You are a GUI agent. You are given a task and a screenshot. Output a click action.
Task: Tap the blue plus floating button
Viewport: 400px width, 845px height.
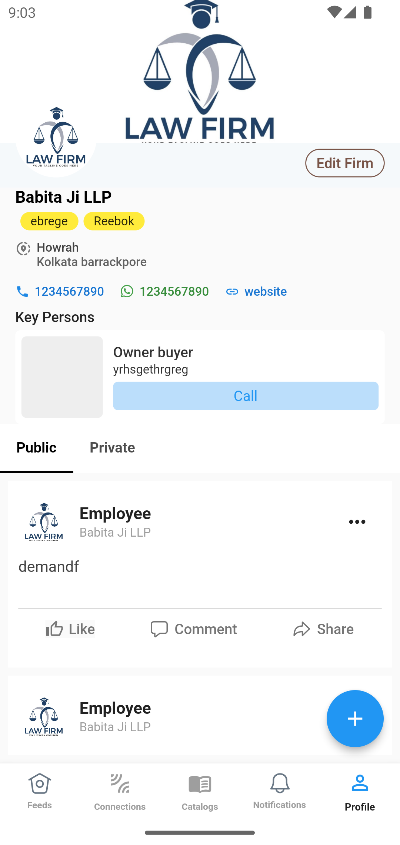pos(354,718)
